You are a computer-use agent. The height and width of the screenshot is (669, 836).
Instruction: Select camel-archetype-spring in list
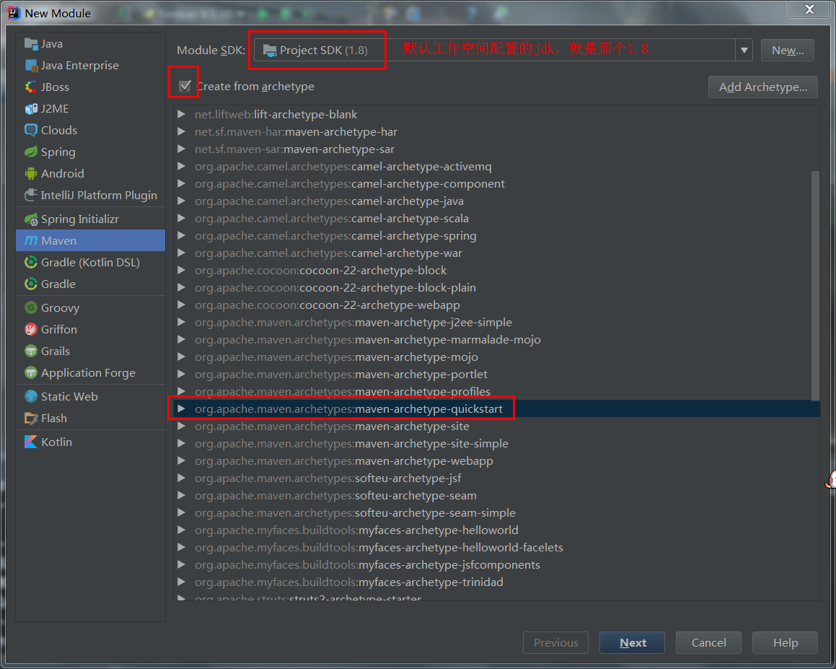tap(496, 235)
